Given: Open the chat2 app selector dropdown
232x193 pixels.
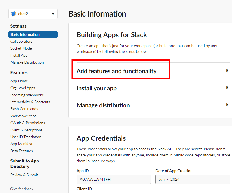Looking at the screenshot, I should click(33, 14).
